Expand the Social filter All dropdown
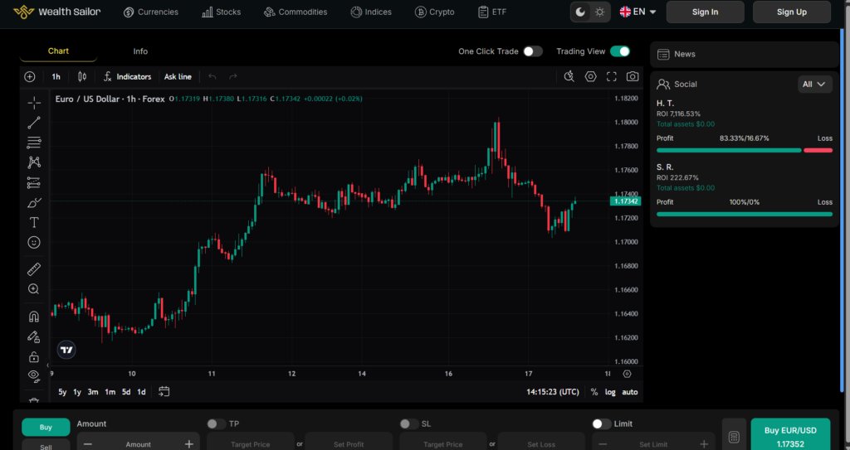This screenshot has height=450, width=850. tap(815, 84)
